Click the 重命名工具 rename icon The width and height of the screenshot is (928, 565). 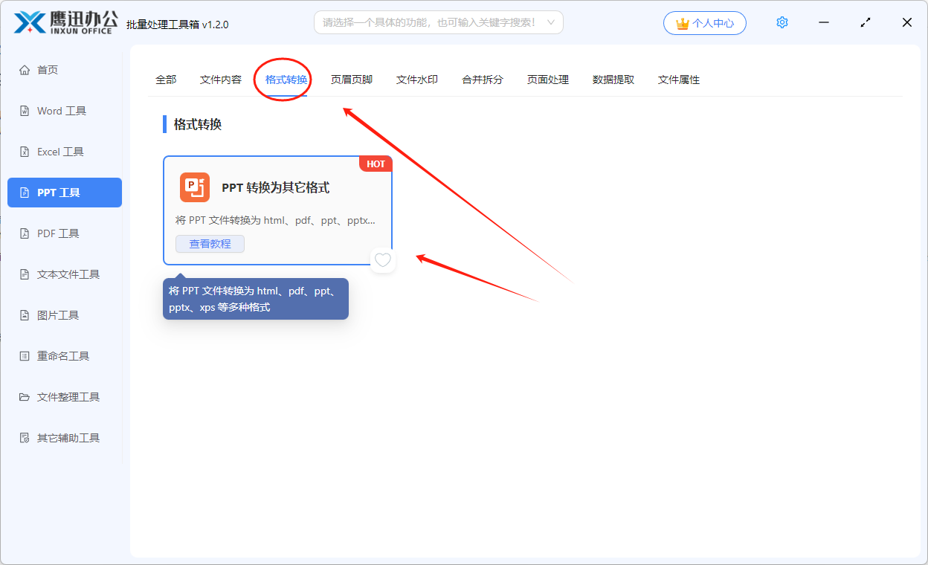[25, 356]
